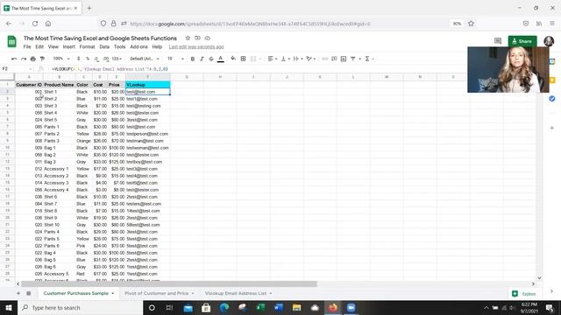Open the zoom level dropdown showing 100%
The width and height of the screenshot is (561, 315).
pyautogui.click(x=60, y=59)
